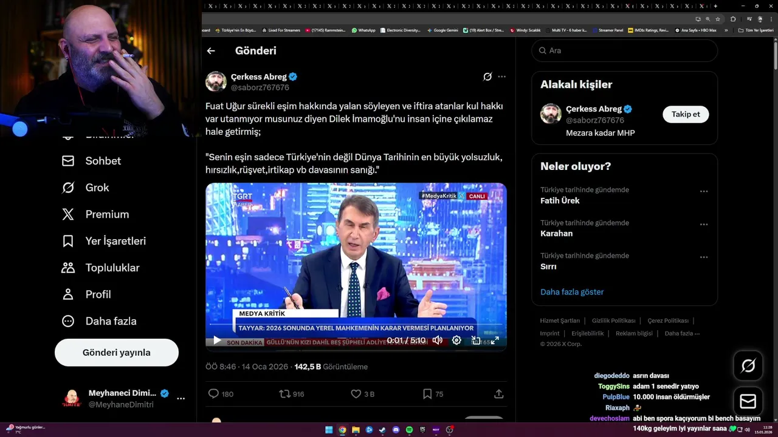778x437 pixels.
Task: Open Steam from the taskbar
Action: [x=382, y=430]
